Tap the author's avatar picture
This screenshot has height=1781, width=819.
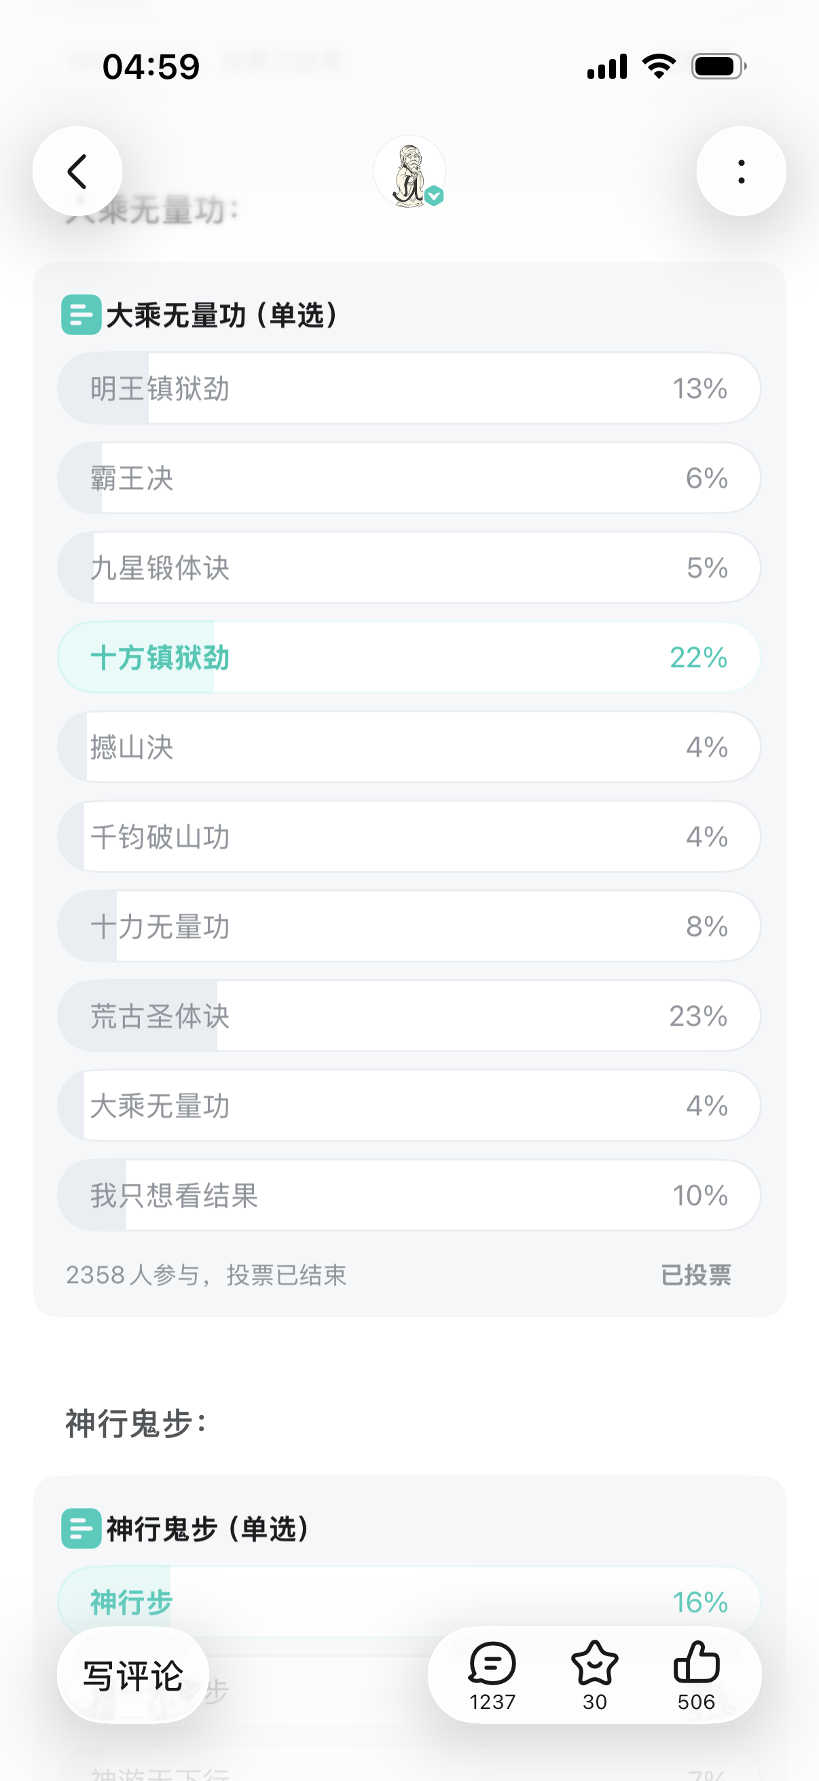click(x=408, y=170)
